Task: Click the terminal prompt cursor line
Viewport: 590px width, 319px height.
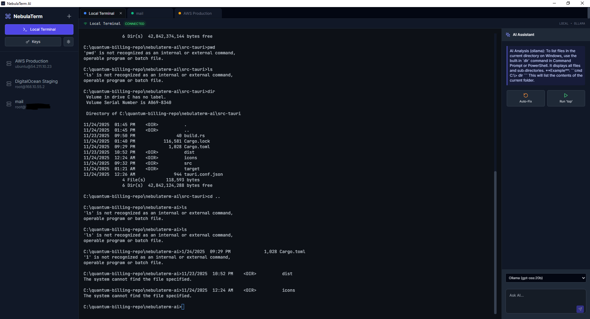Action: coord(134,307)
